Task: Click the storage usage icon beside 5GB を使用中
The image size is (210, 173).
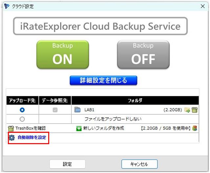Action: pyautogui.click(x=195, y=128)
